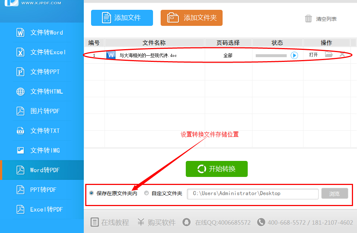Click the conversion progress bar in row
Screen dimensions: 357x233
coord(271,56)
